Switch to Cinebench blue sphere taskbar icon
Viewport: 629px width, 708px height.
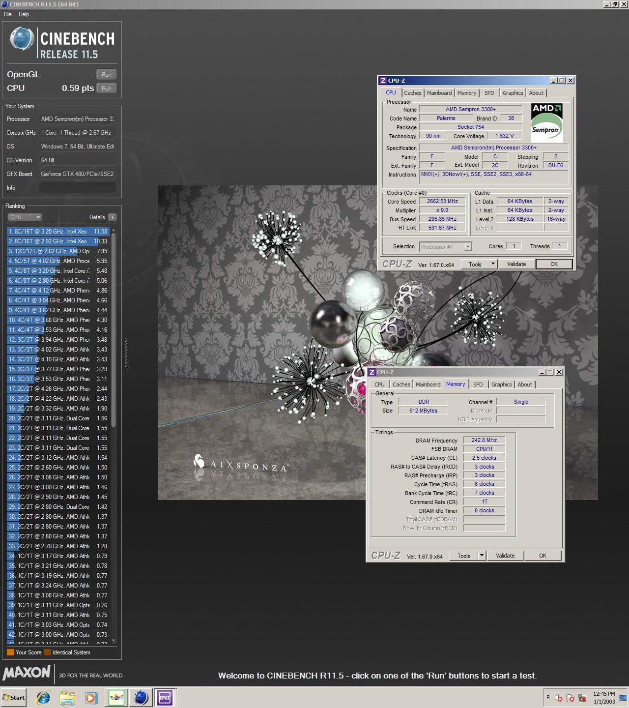(141, 697)
